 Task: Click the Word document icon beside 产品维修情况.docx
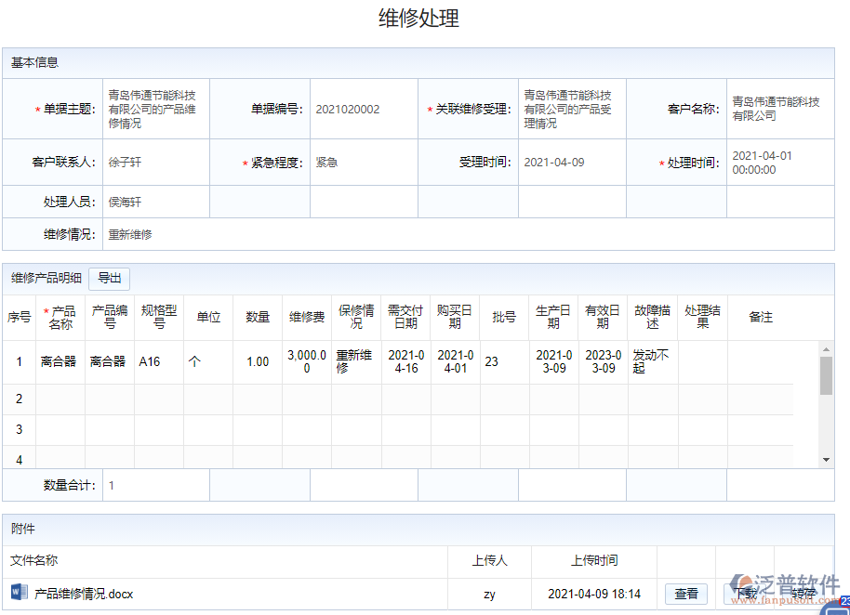[20, 594]
